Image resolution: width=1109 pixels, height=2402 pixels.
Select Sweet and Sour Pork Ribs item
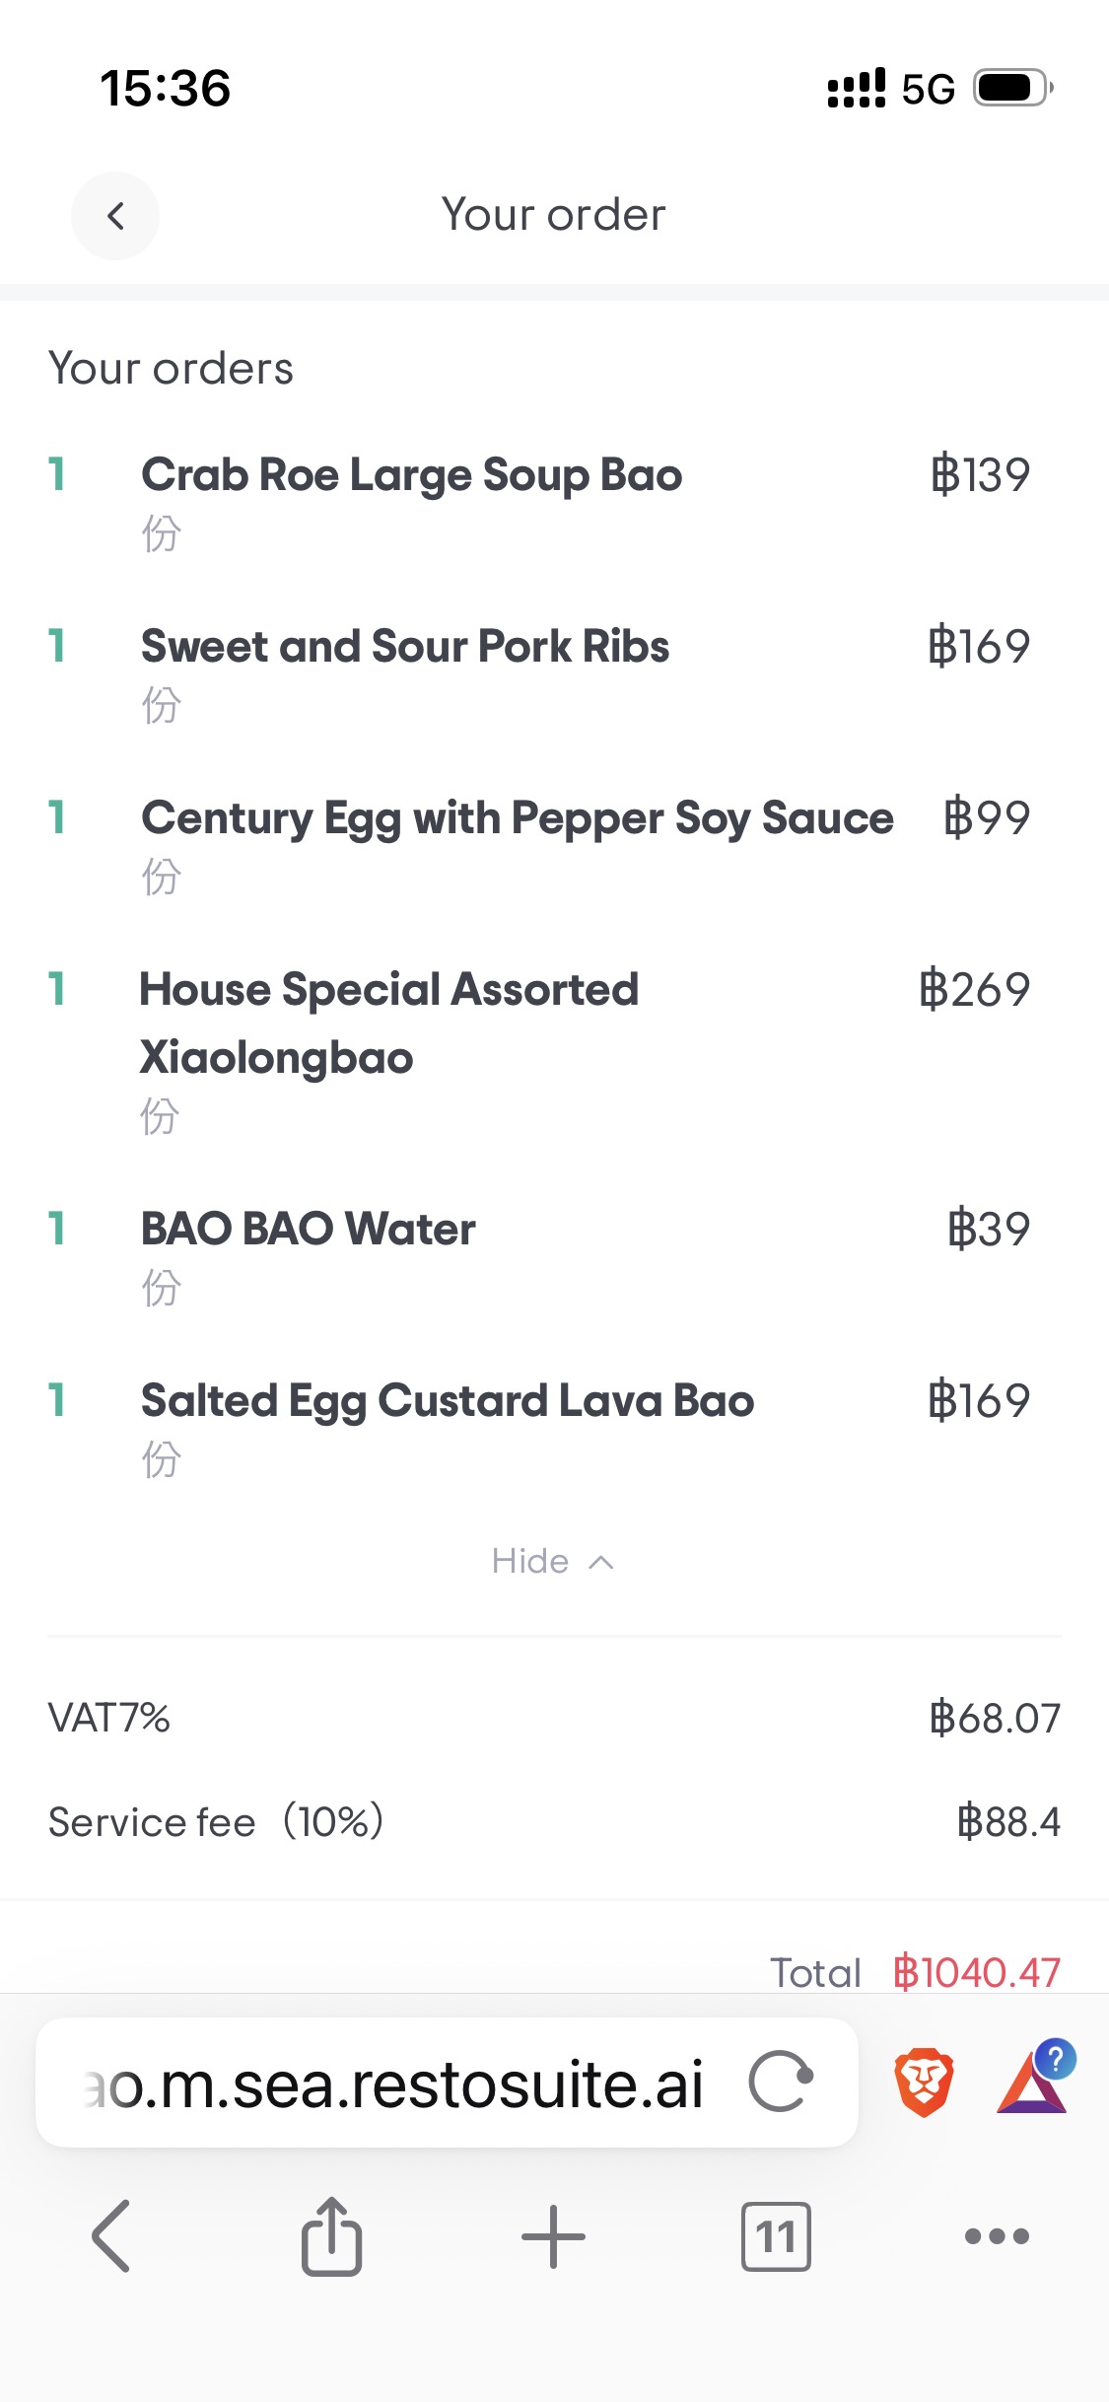[405, 647]
